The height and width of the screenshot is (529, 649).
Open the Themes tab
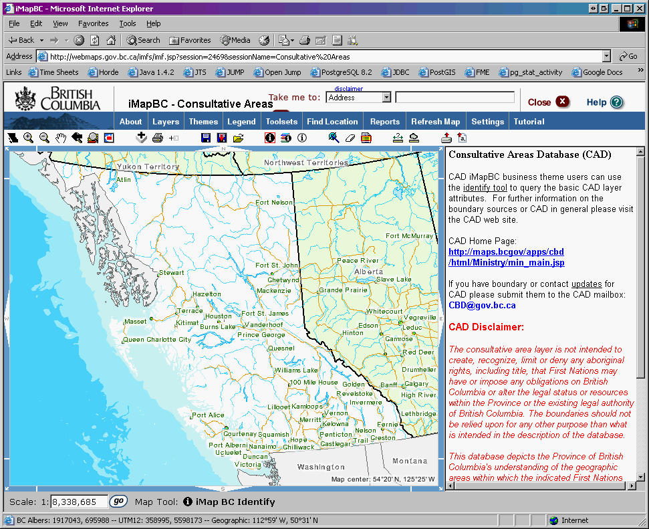203,122
